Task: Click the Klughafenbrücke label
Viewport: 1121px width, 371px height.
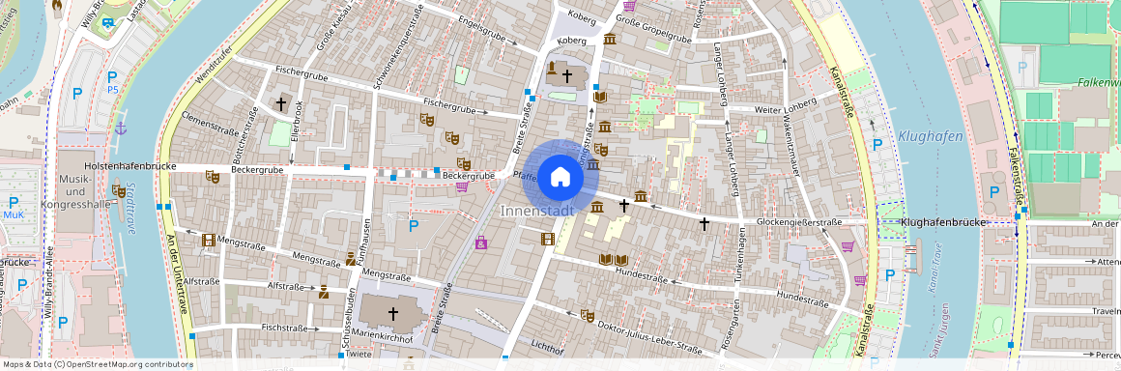Action: pyautogui.click(x=944, y=222)
